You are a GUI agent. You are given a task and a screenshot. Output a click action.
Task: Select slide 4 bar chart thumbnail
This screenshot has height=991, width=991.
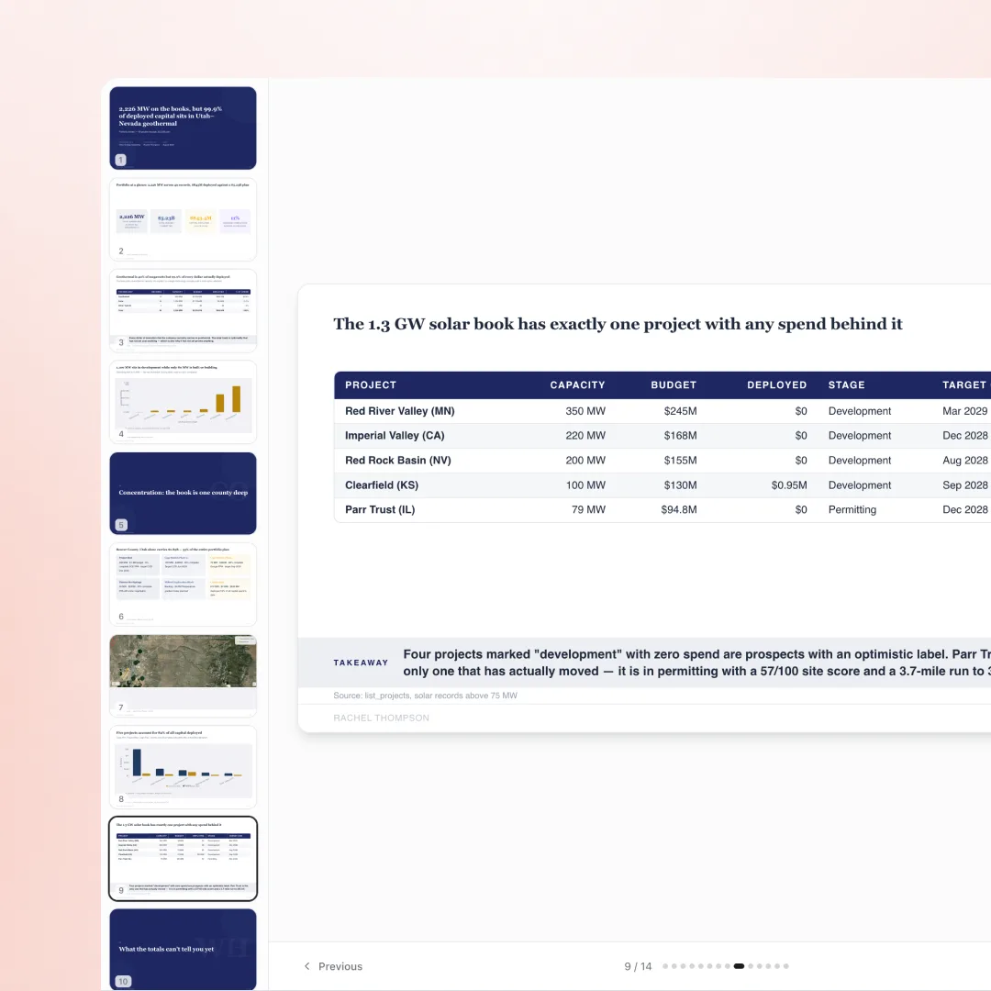[x=183, y=402]
